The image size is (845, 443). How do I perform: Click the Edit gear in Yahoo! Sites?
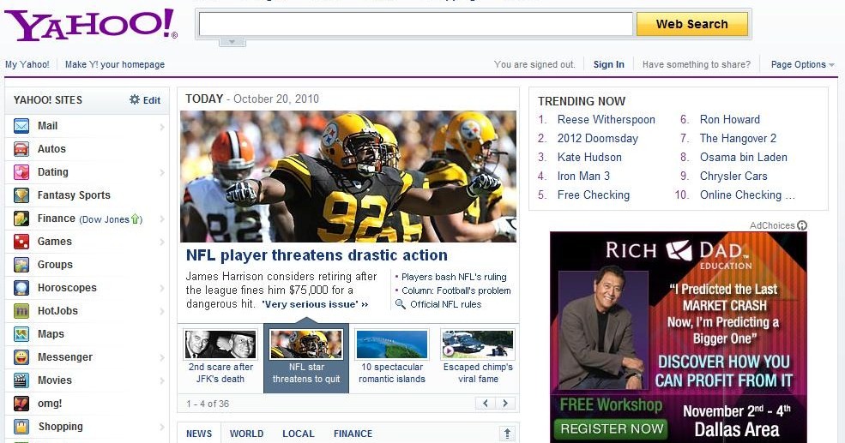[135, 100]
